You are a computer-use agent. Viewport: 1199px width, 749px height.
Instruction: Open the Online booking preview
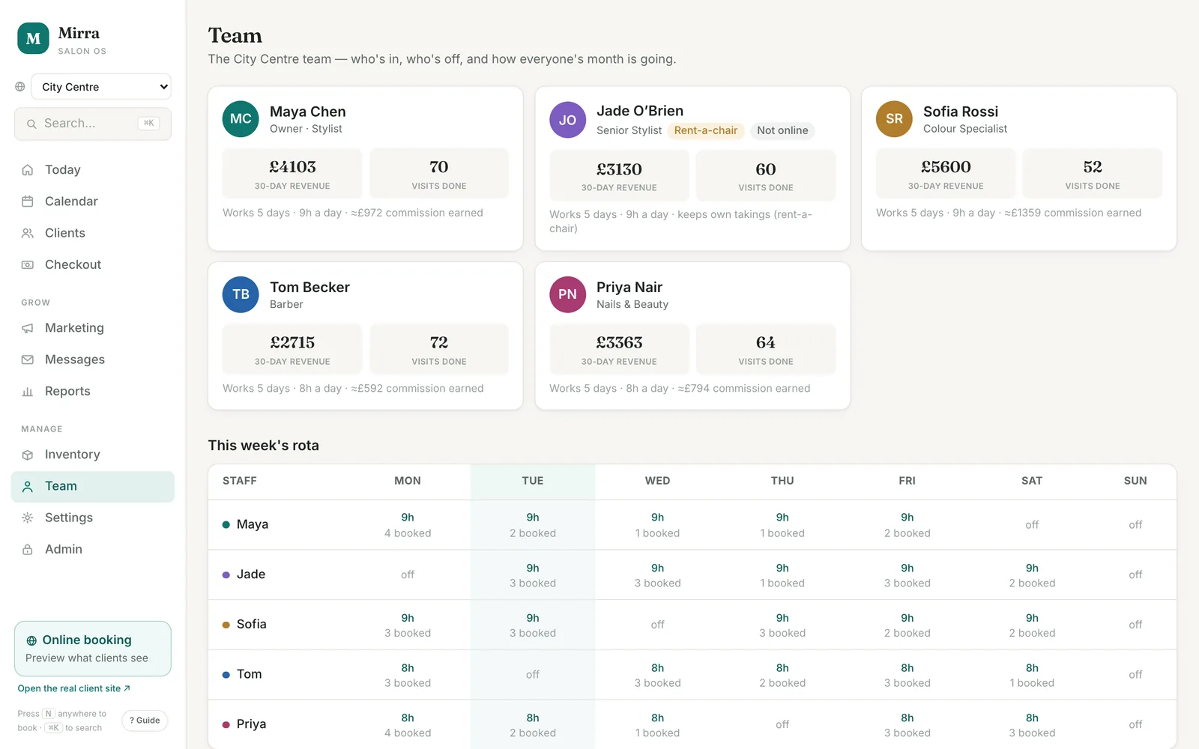pyautogui.click(x=93, y=649)
